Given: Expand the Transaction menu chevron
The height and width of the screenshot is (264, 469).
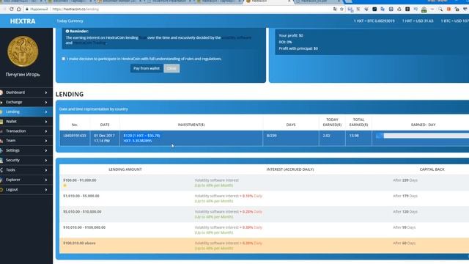Looking at the screenshot, I should (46, 131).
